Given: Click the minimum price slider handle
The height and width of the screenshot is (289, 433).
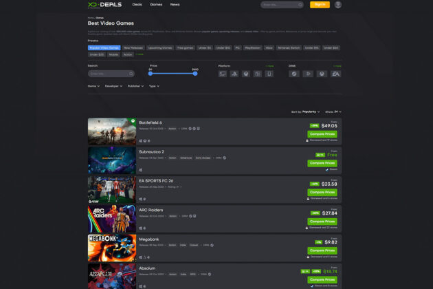Looking at the screenshot, I should (x=151, y=74).
